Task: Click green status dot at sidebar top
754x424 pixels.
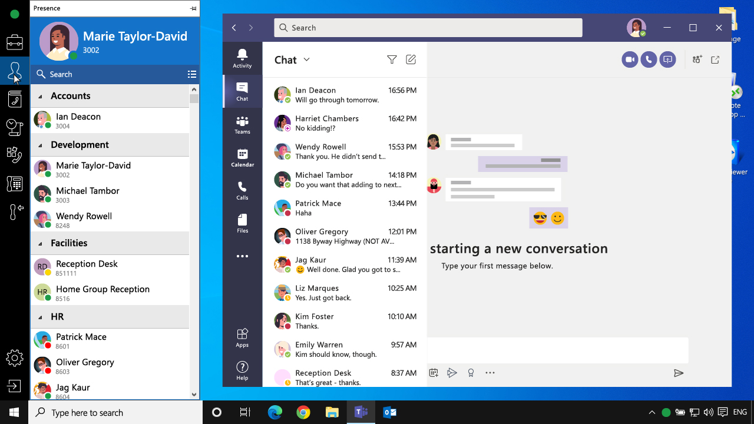Action: 15,14
